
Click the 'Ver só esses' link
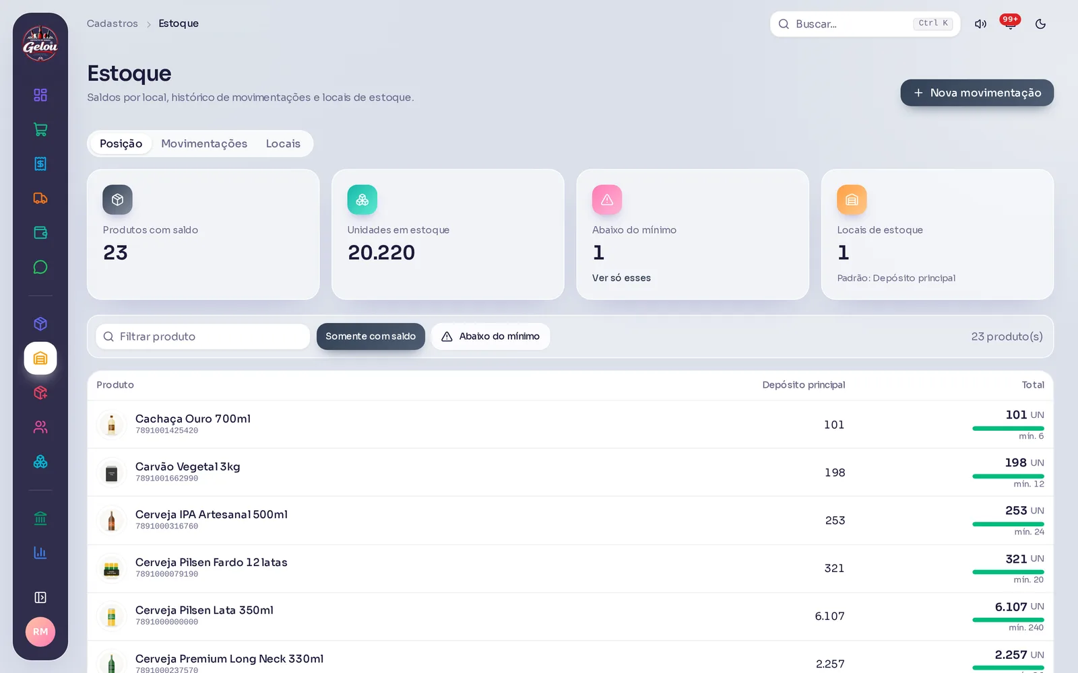pos(621,278)
